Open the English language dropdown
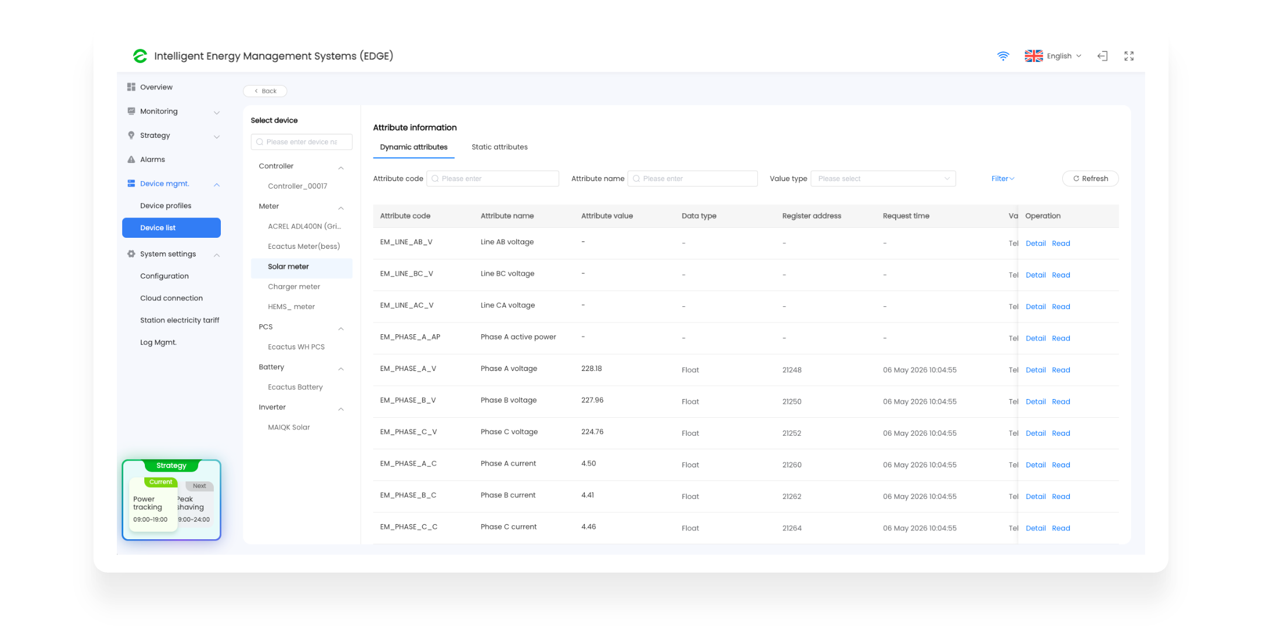 click(x=1064, y=56)
